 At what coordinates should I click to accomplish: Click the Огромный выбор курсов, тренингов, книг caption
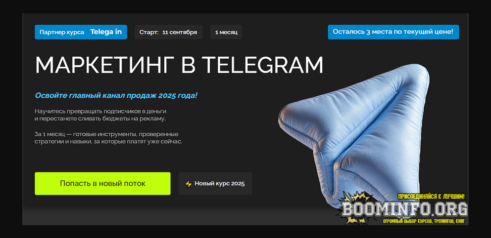(x=424, y=221)
